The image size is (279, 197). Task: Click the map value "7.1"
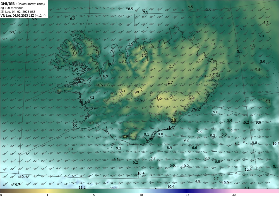click(84, 81)
